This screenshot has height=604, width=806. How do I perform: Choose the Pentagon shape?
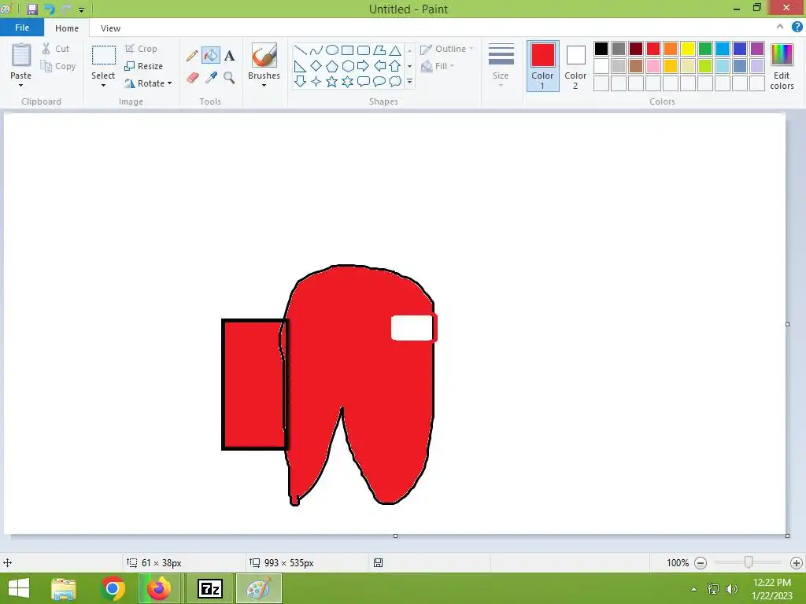tap(332, 66)
